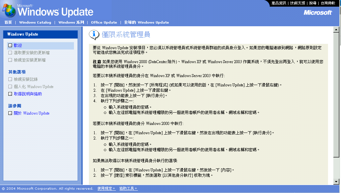This screenshot has width=341, height=193.
Task: Click the square bullet beside 歡迎
Action: [10, 45]
